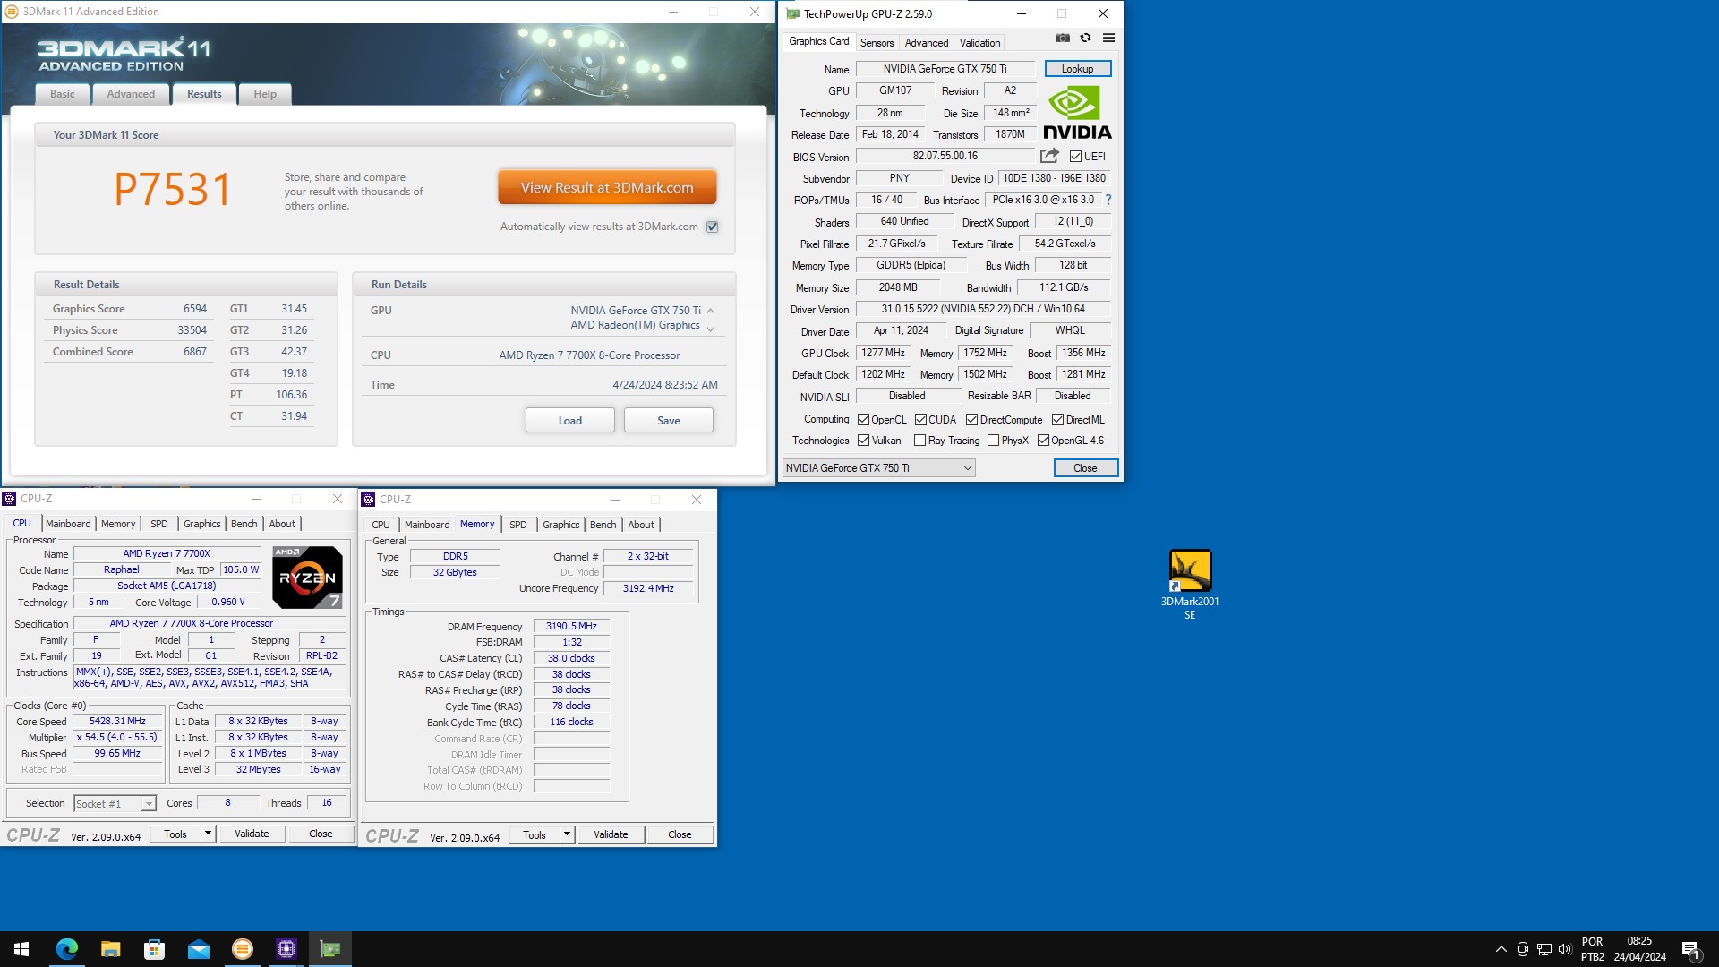Switch to the Advanced tab in 3DMark 11
Viewport: 1719px width, 967px height.
pos(131,94)
